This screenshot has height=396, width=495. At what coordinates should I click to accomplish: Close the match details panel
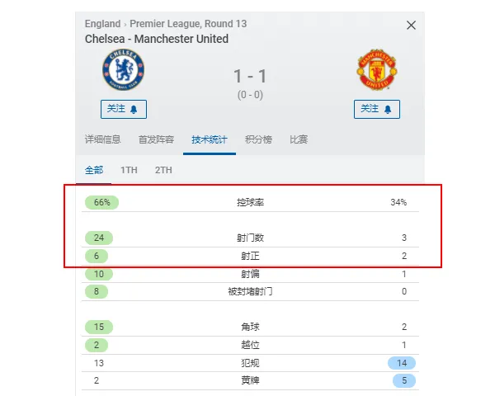(x=411, y=26)
